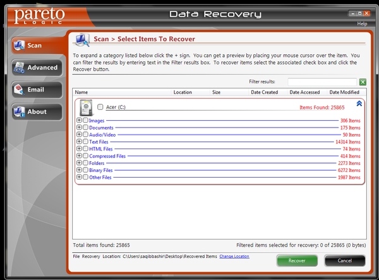379x280 pixels.
Task: Minimize the Data Recovery window
Action: [x=352, y=13]
